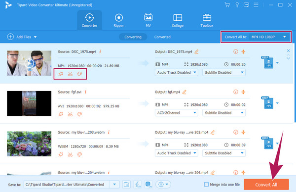Expand the Save to path dropdown
Image resolution: width=296 pixels, height=192 pixels.
(x=114, y=185)
